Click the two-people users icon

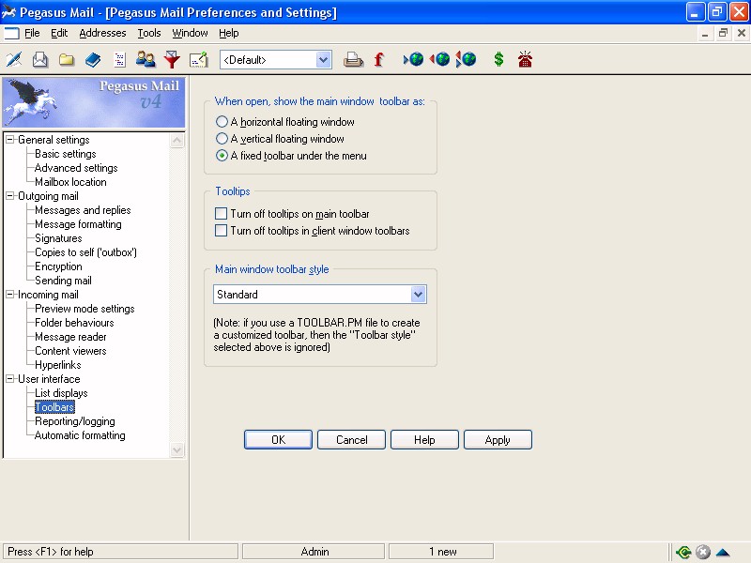pos(146,60)
